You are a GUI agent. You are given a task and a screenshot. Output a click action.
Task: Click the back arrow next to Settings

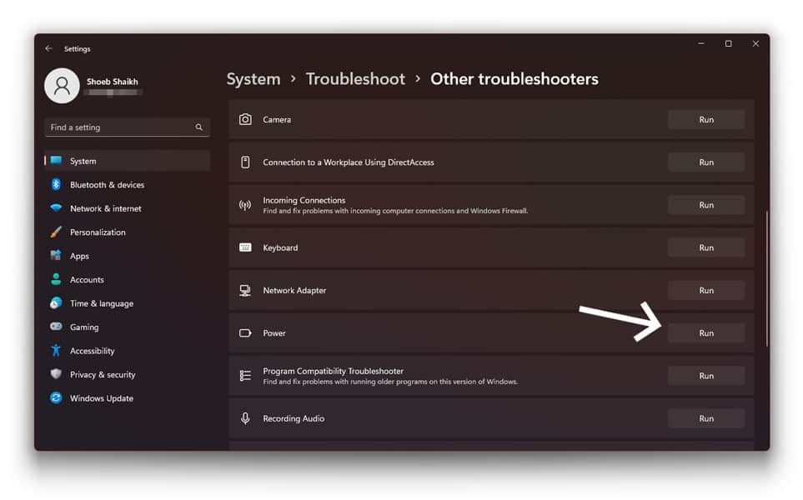48,48
